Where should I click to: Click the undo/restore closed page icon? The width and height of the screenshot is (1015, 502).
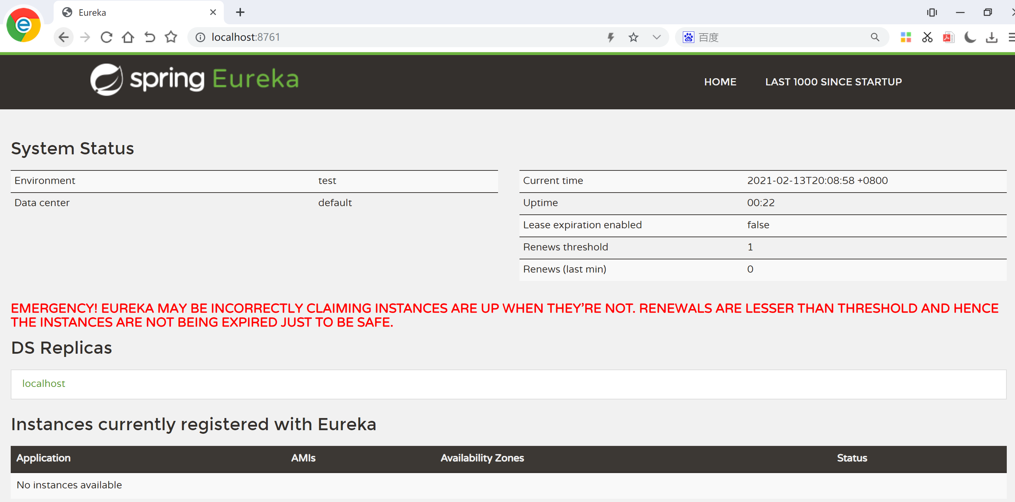coord(149,38)
